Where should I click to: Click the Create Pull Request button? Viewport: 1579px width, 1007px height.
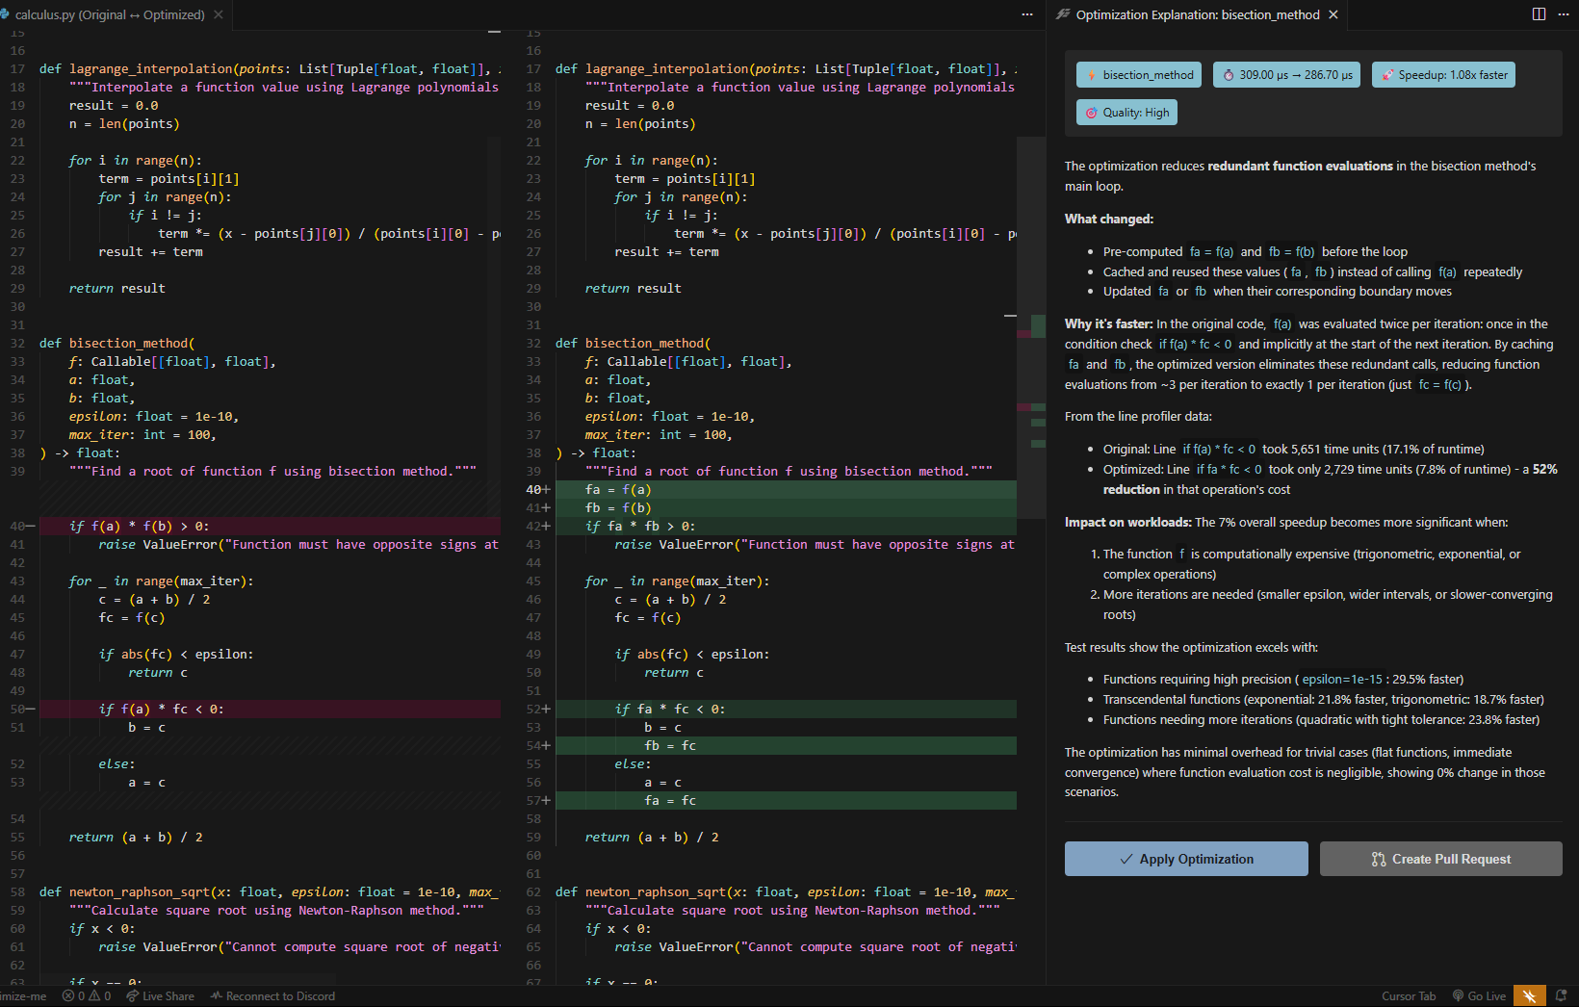[x=1440, y=858]
